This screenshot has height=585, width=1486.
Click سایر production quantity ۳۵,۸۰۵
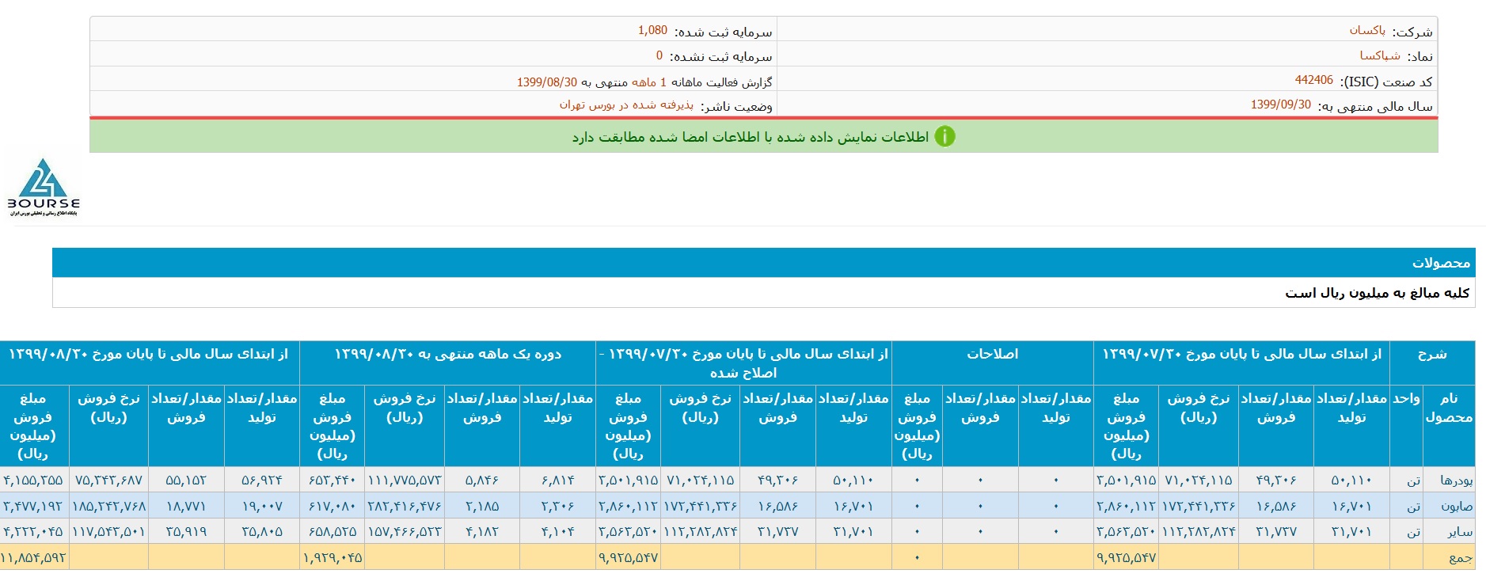point(262,531)
